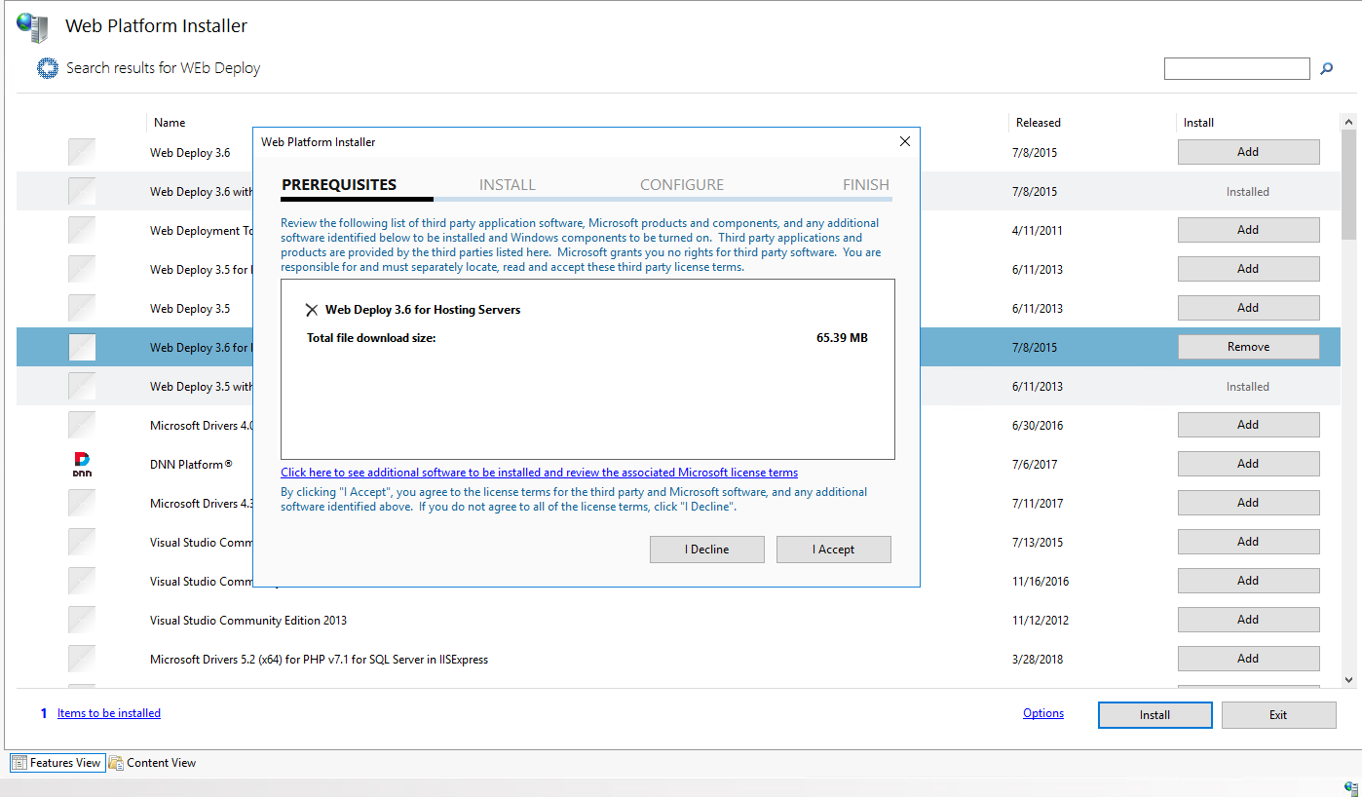Select the PREREQUISITES step tab
This screenshot has width=1362, height=797.
click(339, 185)
